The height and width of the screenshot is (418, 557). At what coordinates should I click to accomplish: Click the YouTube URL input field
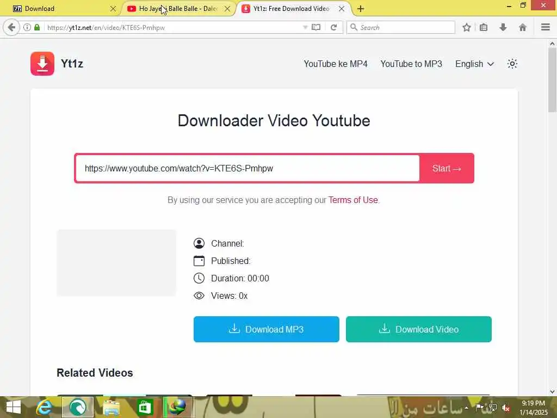pyautogui.click(x=247, y=169)
